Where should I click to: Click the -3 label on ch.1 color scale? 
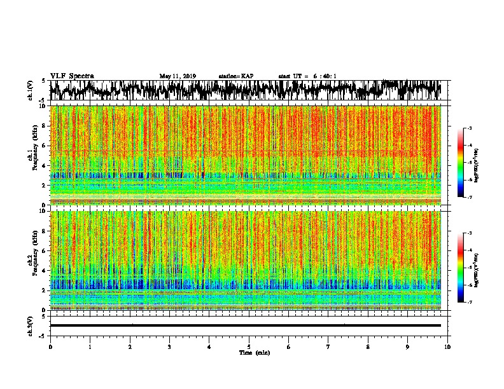click(x=469, y=128)
